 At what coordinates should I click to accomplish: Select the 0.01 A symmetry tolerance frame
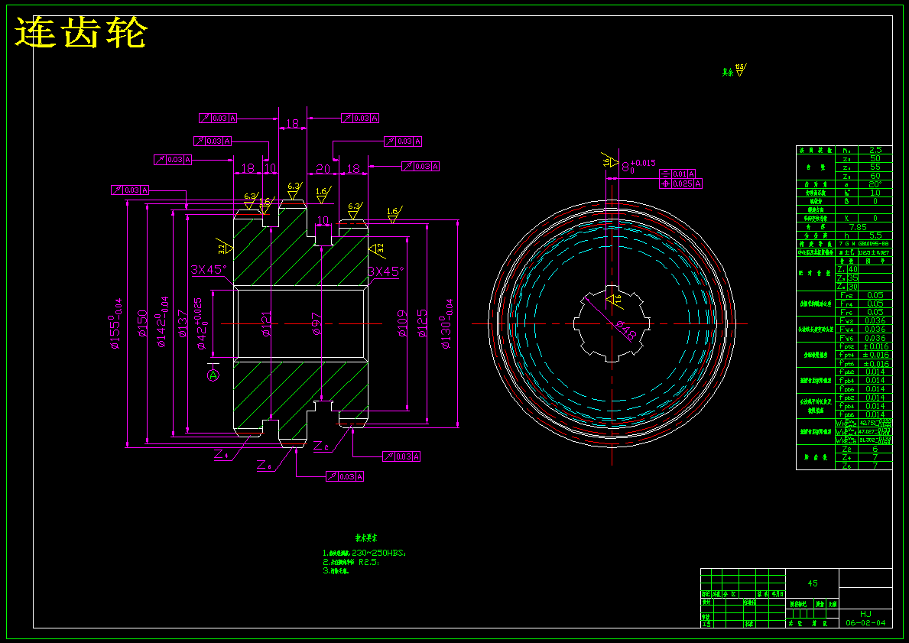(677, 174)
